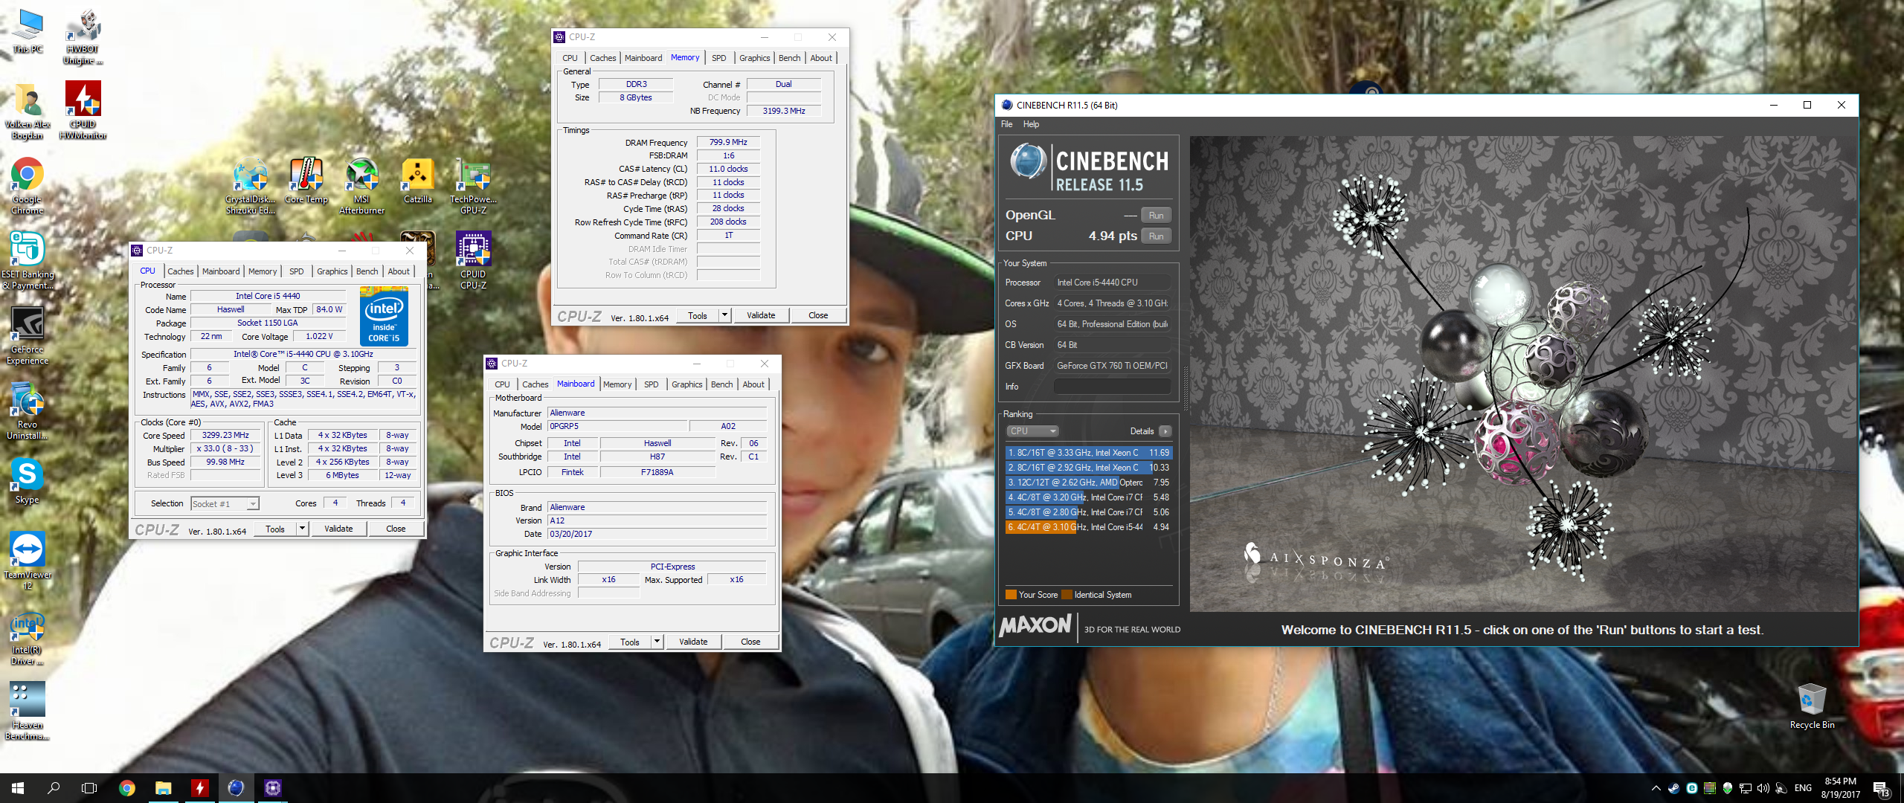Run the Cinebench CPU test
Viewport: 1904px width, 803px height.
pyautogui.click(x=1156, y=236)
